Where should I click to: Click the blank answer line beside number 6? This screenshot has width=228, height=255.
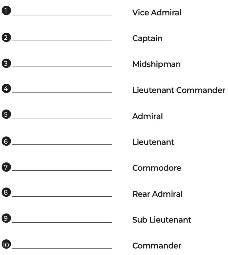pos(62,144)
